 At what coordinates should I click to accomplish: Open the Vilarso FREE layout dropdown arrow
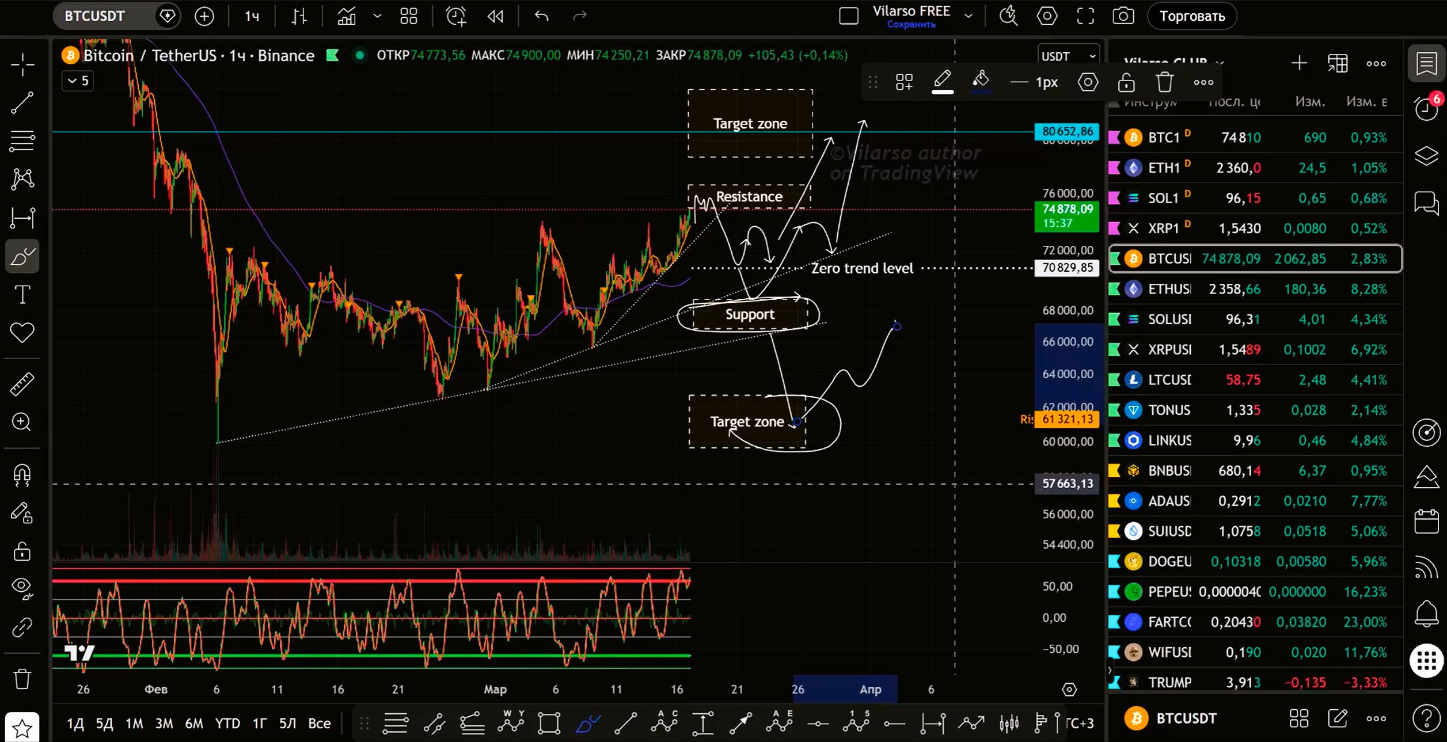coord(969,16)
